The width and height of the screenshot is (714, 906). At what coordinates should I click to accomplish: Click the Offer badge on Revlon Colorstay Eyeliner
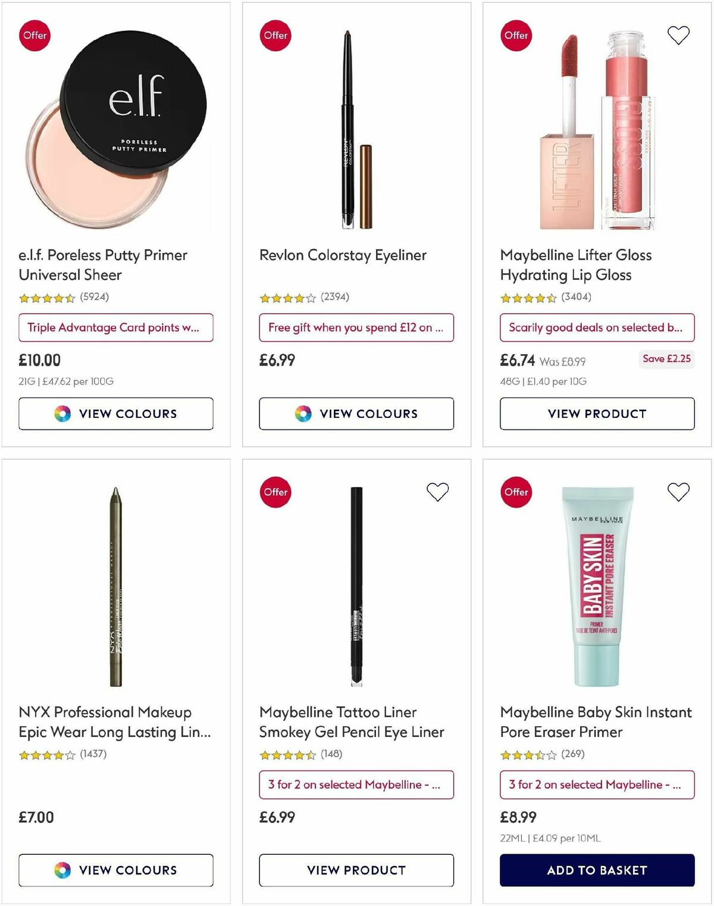(275, 35)
